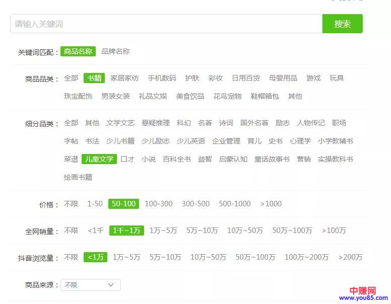Choose 不限 for 全网销量
This screenshot has width=391, height=304.
coord(71,231)
